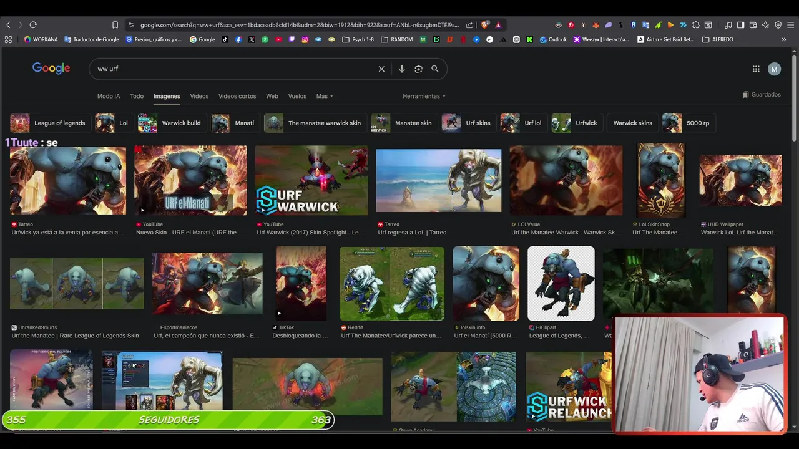
Task: Open the Leo AI sparkle icon
Action: [766, 25]
